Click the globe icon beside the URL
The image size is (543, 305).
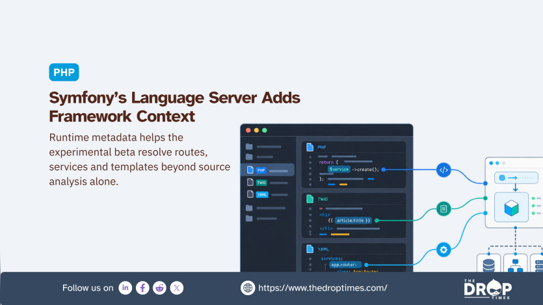coord(248,287)
